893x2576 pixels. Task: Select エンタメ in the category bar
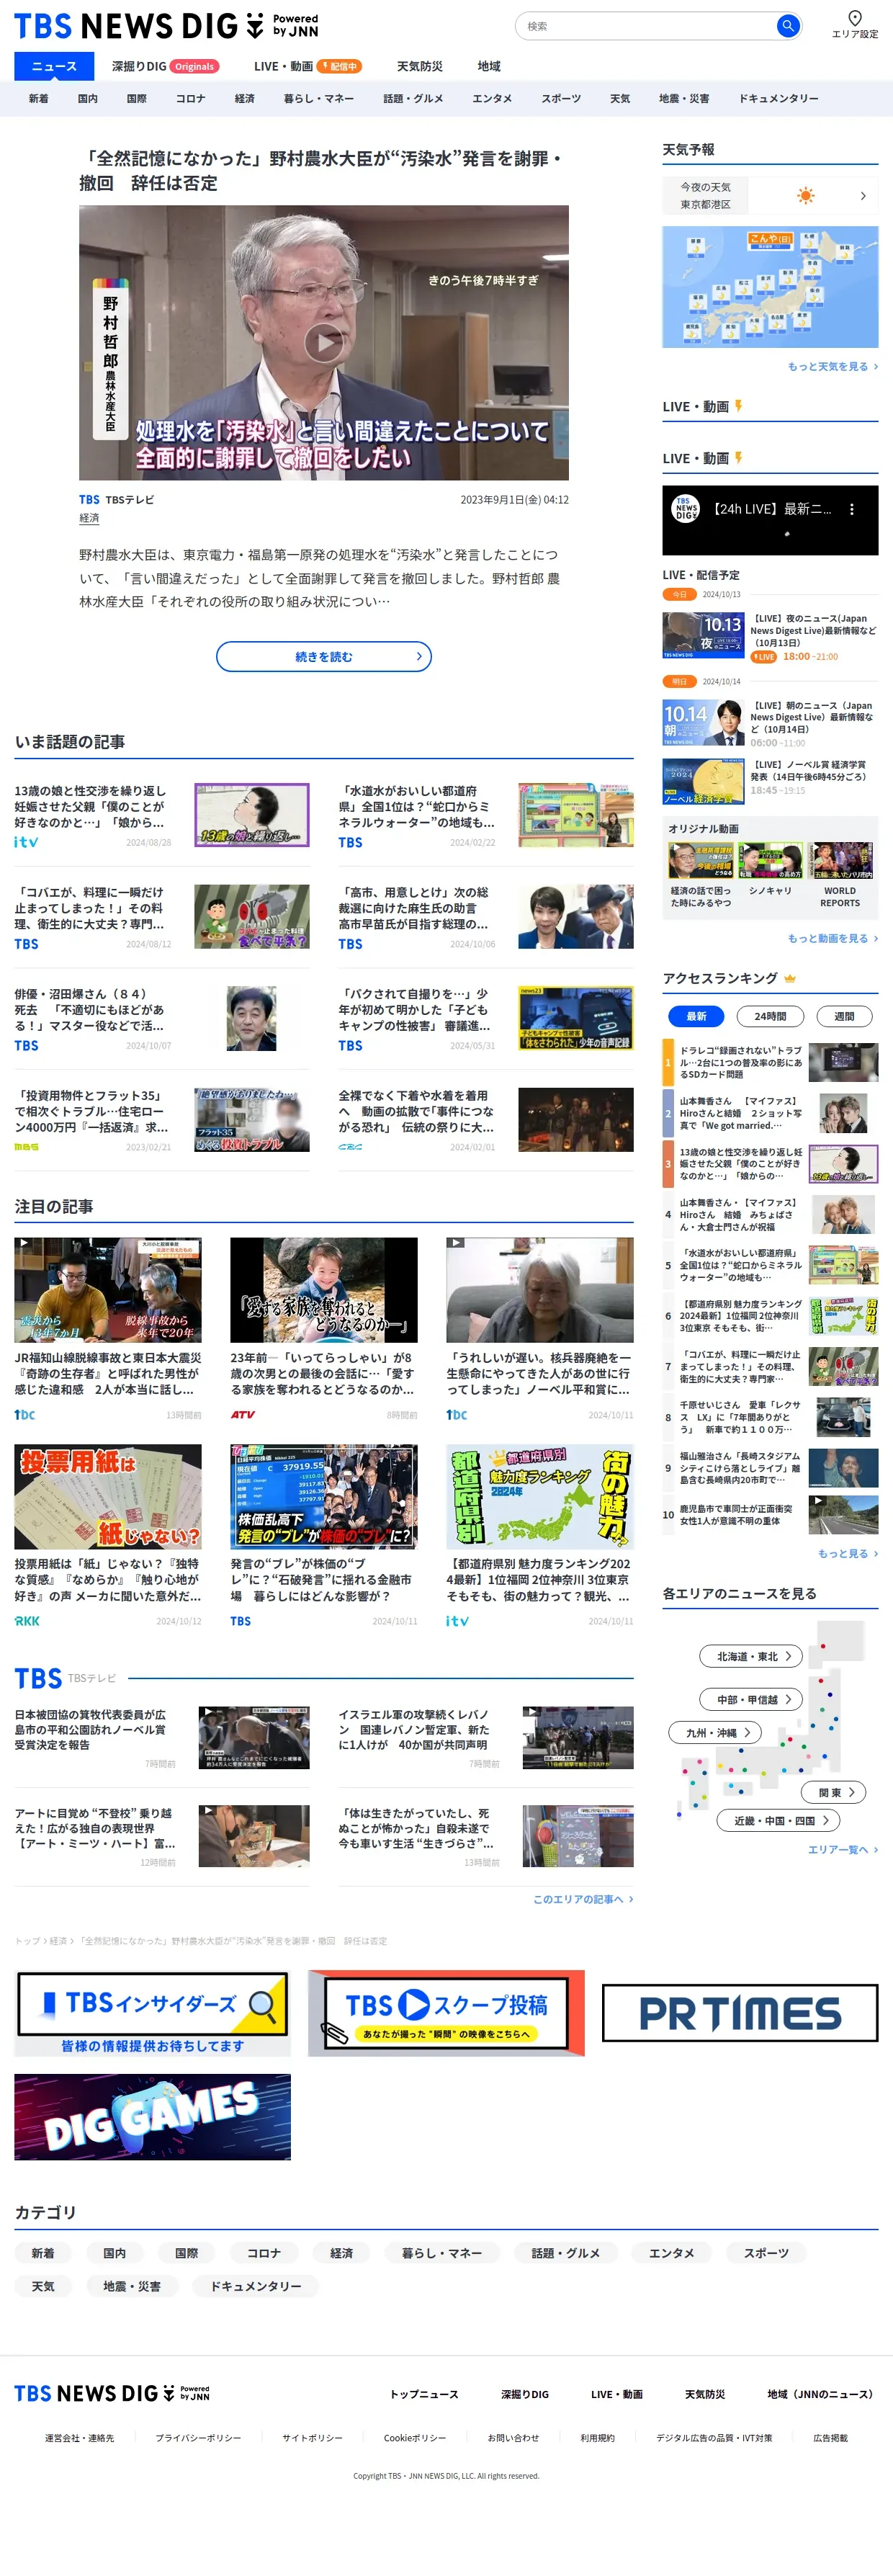coord(492,98)
